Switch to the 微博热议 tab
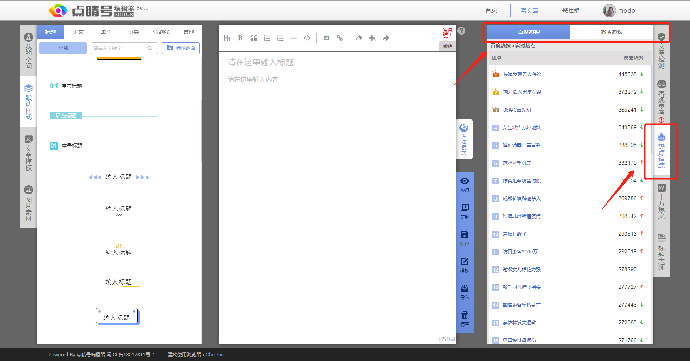 click(x=611, y=32)
